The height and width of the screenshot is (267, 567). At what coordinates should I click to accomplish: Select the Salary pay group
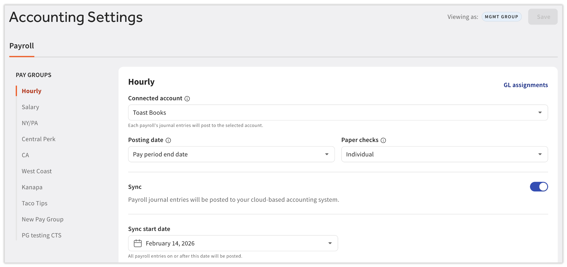point(30,107)
